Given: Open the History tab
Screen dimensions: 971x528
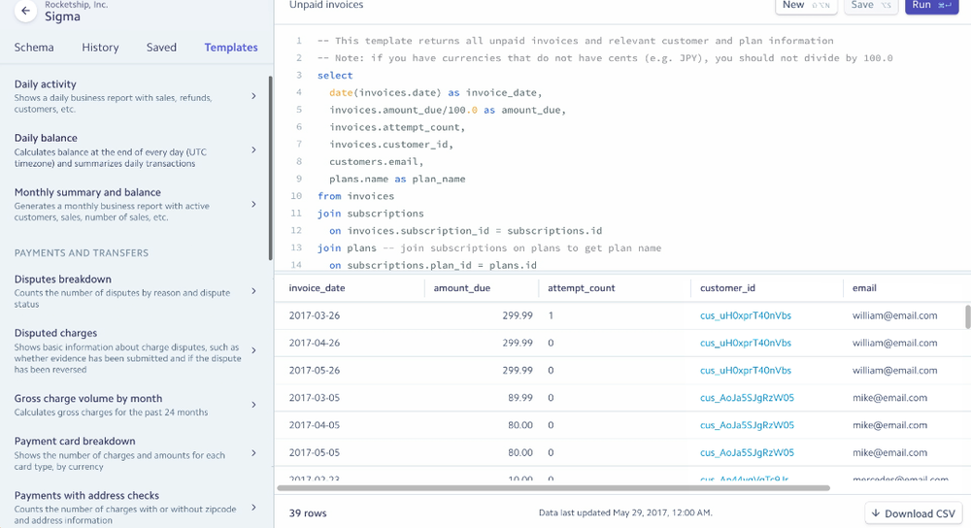Looking at the screenshot, I should tap(100, 47).
